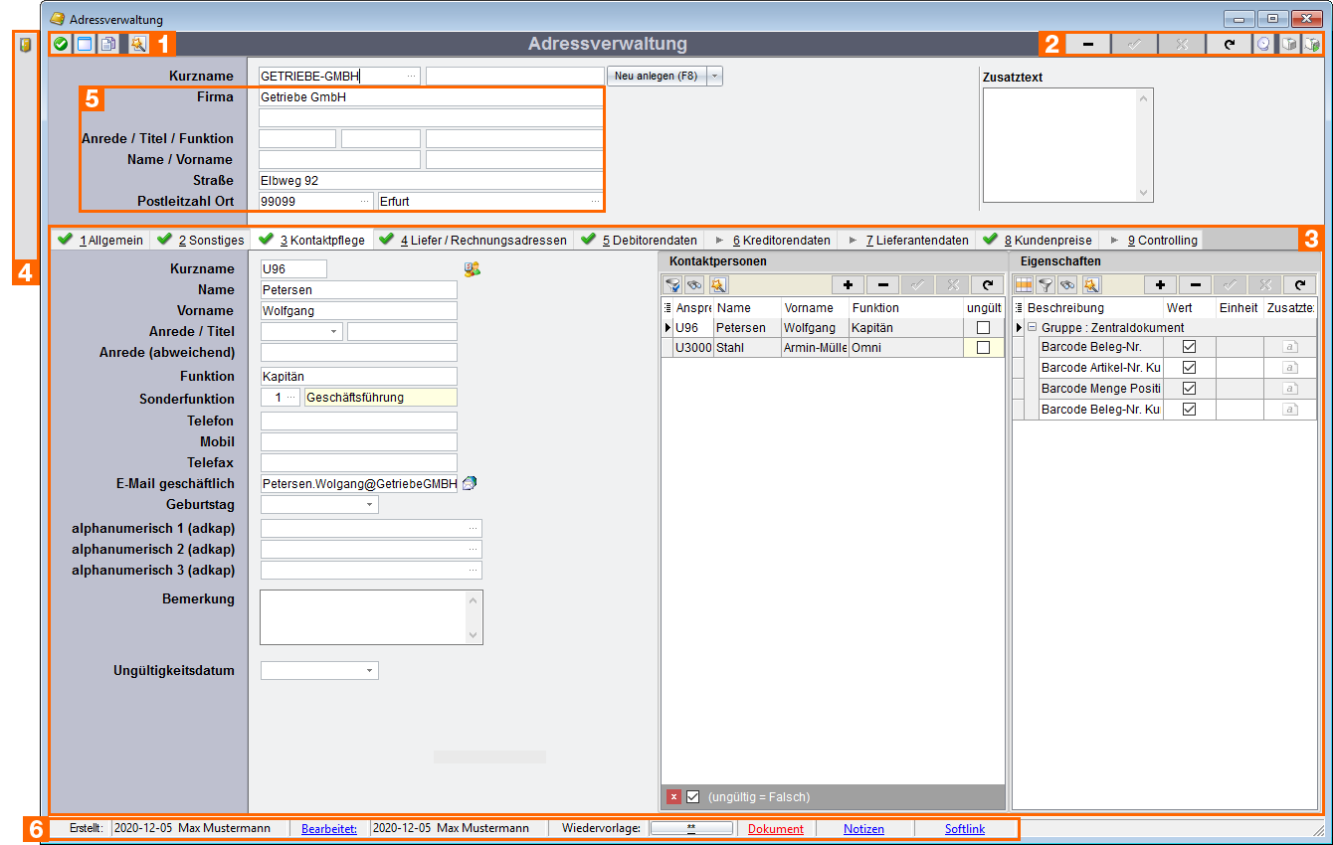Open lookup ellipsis in Kurzname GETRIEBE-GMBH field
Image resolution: width=1333 pixels, height=845 pixels.
[x=412, y=77]
